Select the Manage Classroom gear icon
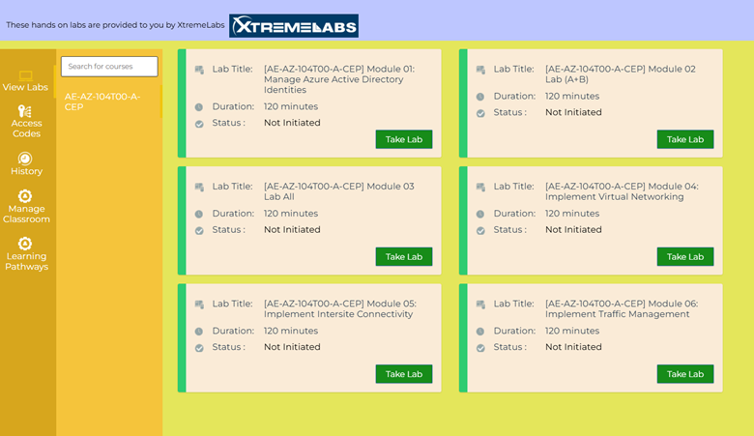The width and height of the screenshot is (754, 436). pyautogui.click(x=26, y=196)
